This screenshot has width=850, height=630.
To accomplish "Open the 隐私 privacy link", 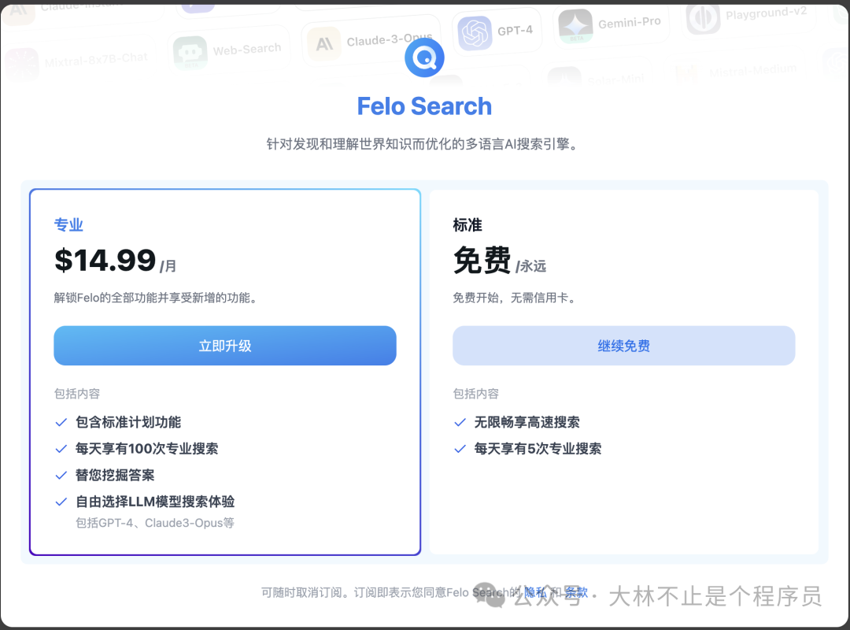I will (535, 592).
